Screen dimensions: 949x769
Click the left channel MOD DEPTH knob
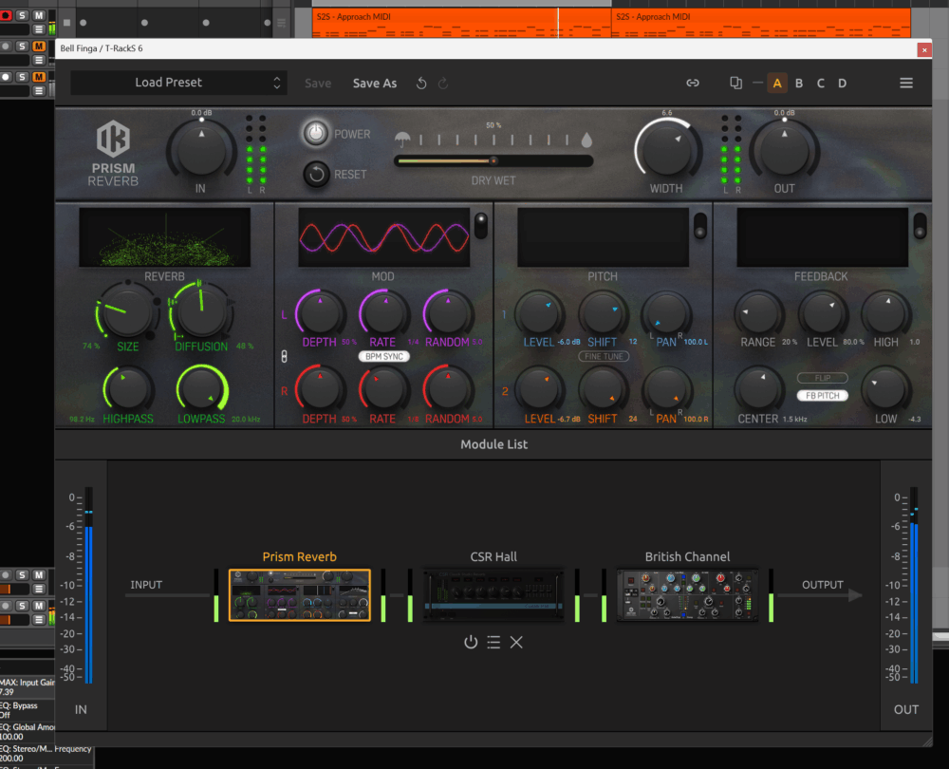[x=320, y=313]
